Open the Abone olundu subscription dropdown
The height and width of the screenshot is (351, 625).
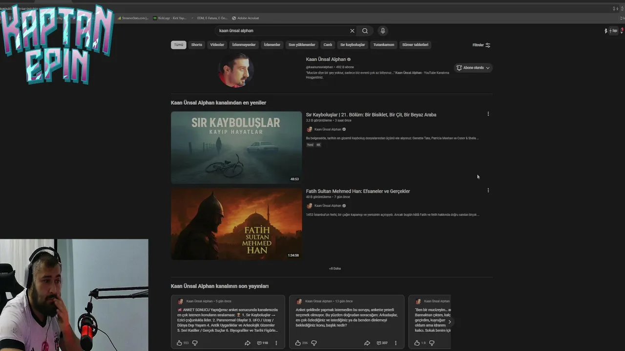473,68
